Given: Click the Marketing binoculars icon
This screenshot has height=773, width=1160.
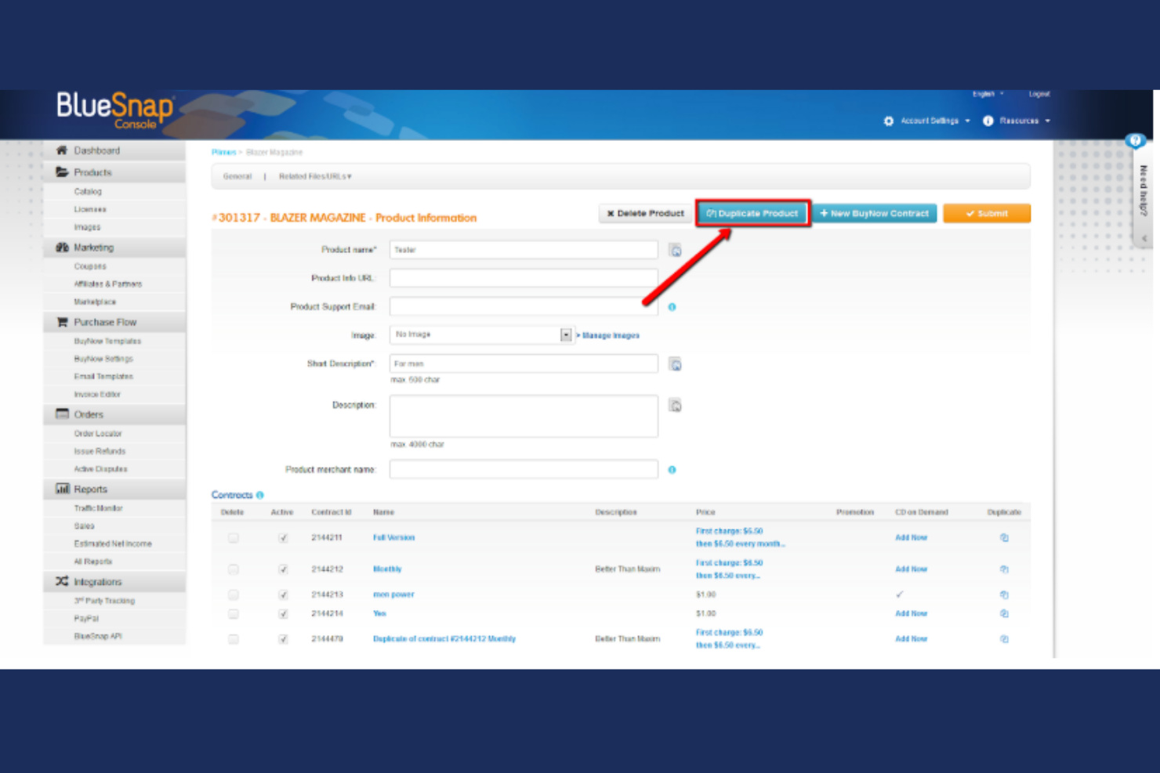Looking at the screenshot, I should click(x=62, y=247).
